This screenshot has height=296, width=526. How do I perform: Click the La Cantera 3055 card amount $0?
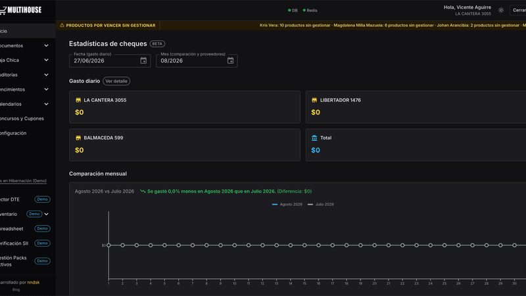tap(80, 112)
